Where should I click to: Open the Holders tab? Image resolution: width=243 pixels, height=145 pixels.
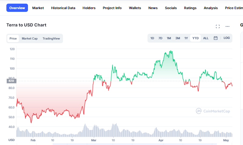pos(89,8)
